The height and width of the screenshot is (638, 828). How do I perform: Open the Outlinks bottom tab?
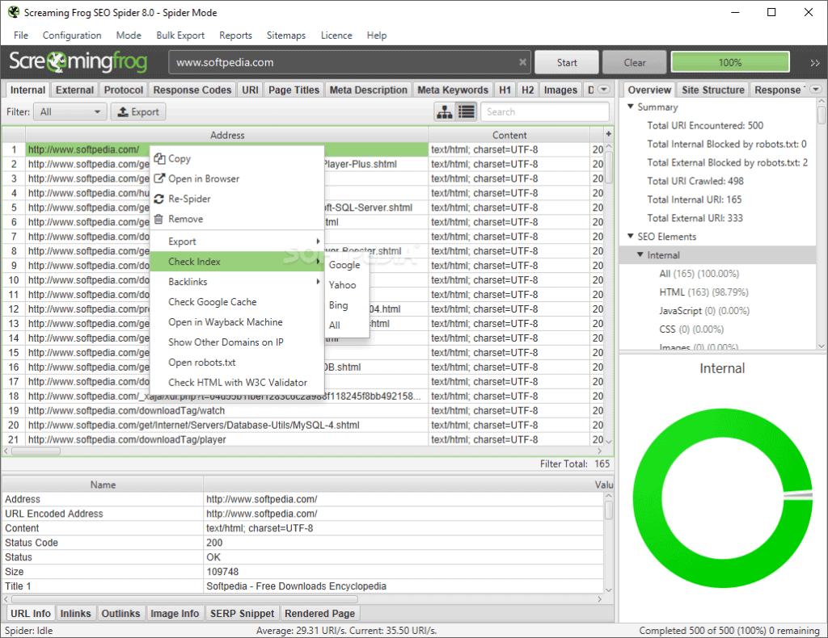(x=121, y=613)
